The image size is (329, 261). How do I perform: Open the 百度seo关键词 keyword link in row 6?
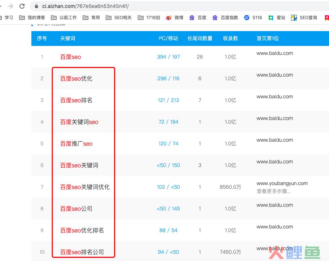click(x=79, y=165)
